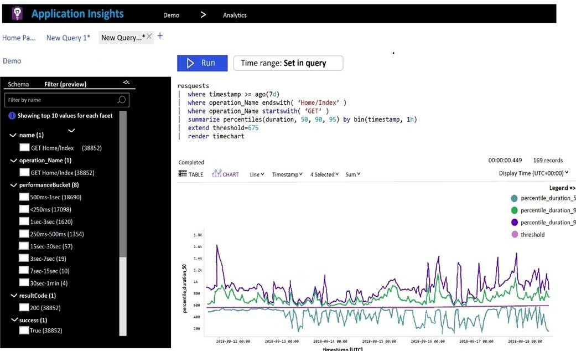576x351 pixels.
Task: Collapse the performanceBucket facet group
Action: point(13,185)
